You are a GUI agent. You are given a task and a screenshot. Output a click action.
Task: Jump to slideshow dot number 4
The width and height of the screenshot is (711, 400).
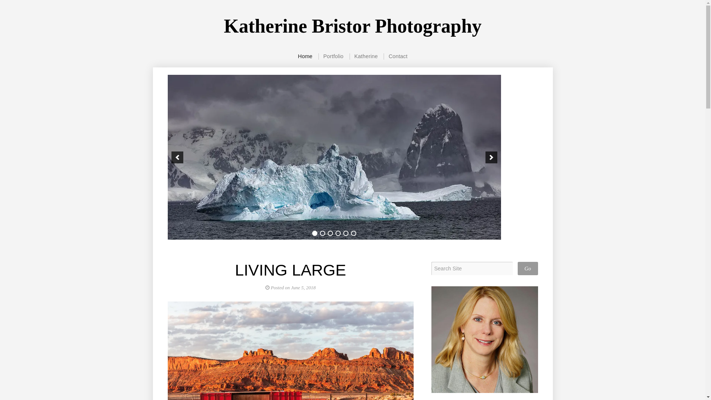click(x=338, y=233)
